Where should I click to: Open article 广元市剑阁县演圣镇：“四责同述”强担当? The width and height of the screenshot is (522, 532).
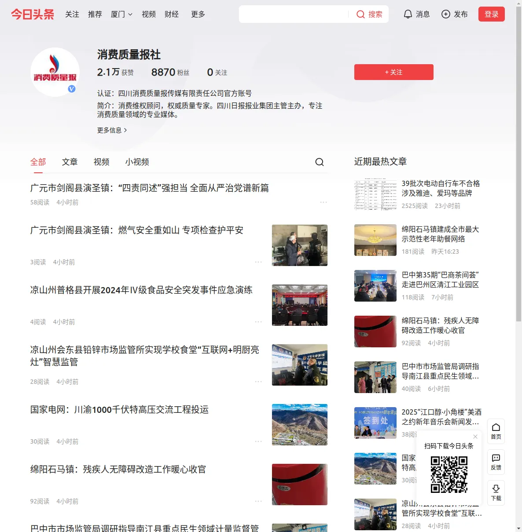pos(150,188)
